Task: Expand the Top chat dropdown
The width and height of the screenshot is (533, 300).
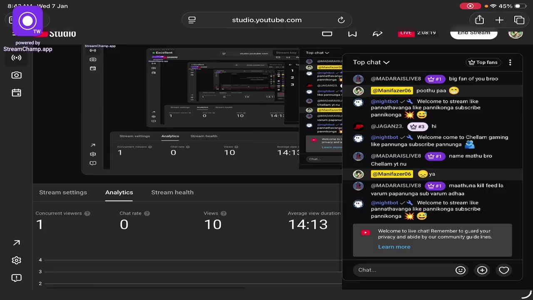Action: (x=371, y=62)
